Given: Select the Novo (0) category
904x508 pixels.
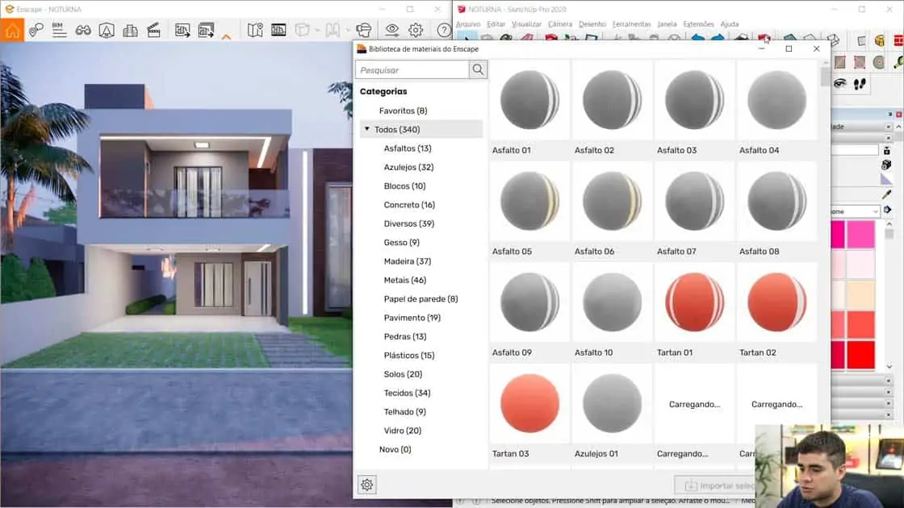Looking at the screenshot, I should (395, 449).
